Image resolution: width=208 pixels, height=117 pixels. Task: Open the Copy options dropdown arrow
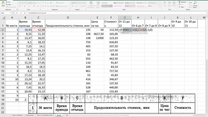[x=12, y=5]
